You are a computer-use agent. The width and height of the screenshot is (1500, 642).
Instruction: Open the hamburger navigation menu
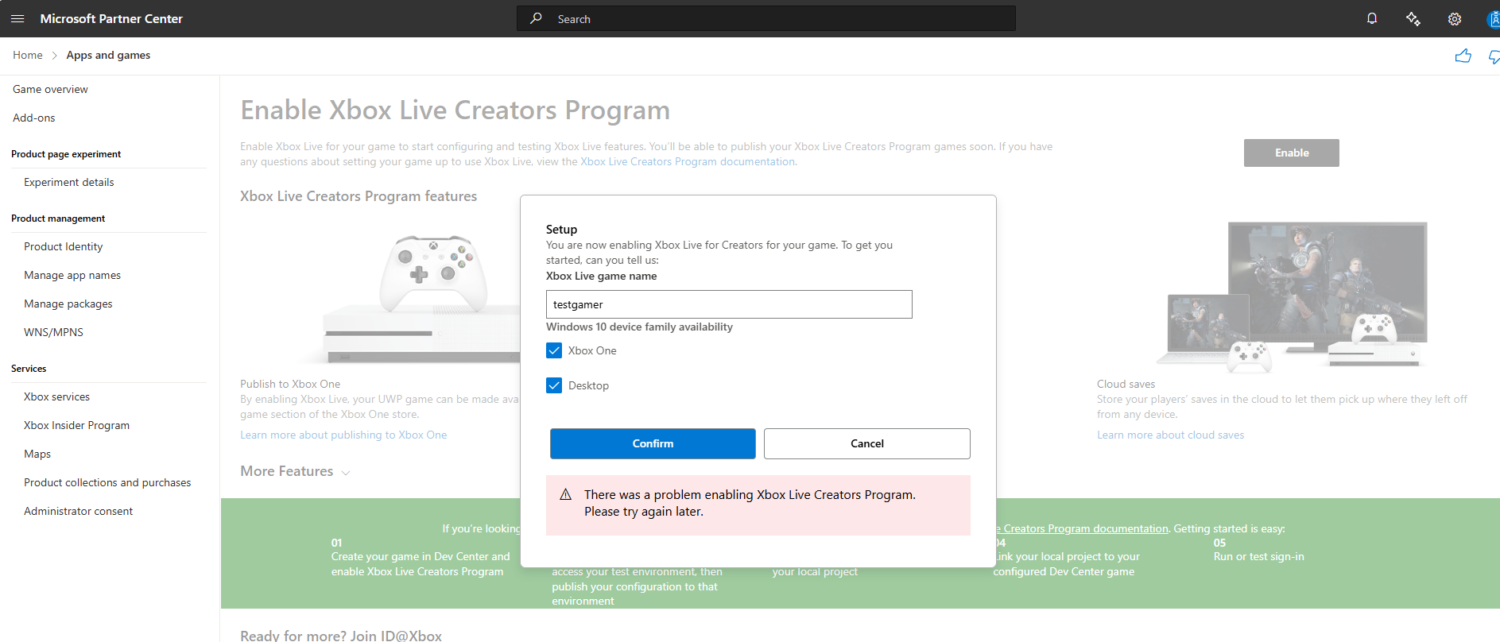(x=17, y=18)
